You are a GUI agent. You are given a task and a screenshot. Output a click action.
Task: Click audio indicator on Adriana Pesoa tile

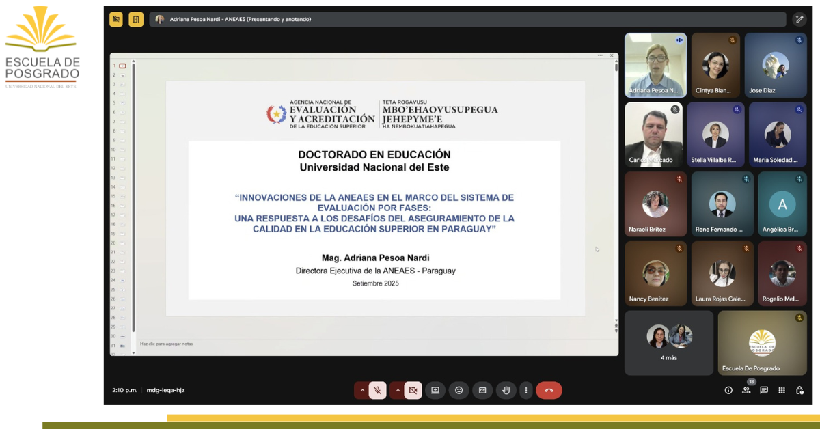(x=679, y=40)
